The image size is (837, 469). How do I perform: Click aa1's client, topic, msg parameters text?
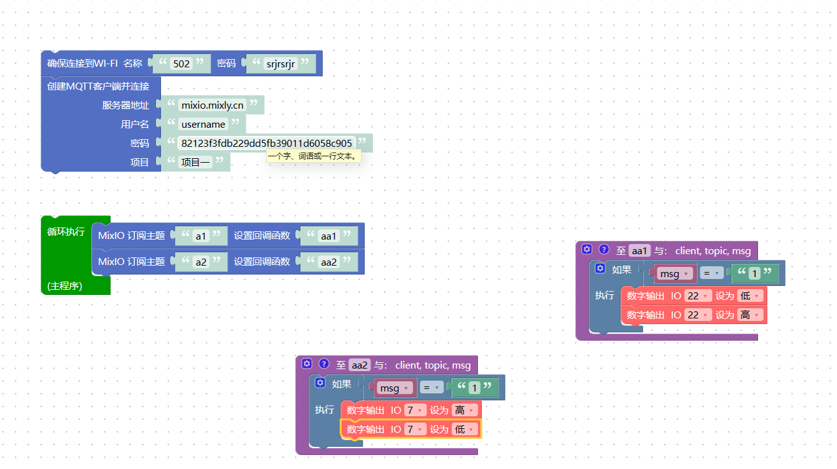pyautogui.click(x=713, y=250)
